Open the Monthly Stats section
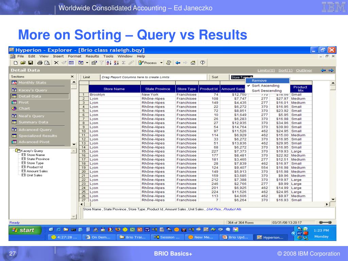 (32, 83)
